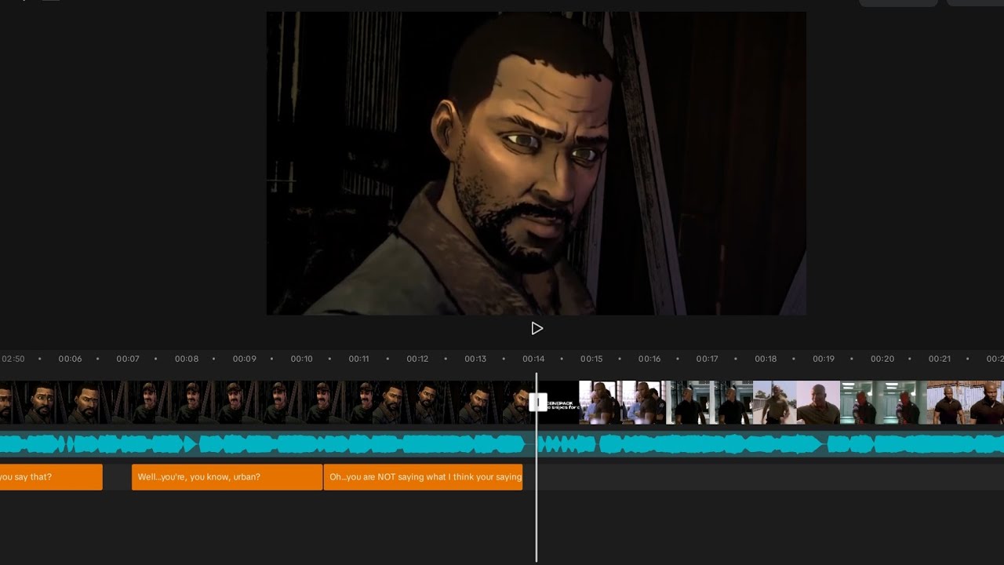This screenshot has width=1004, height=565.
Task: Click the video preview of the bearded man
Action: (x=537, y=163)
